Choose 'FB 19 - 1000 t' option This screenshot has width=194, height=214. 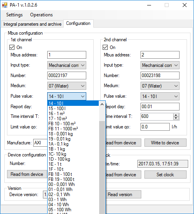click(x=73, y=179)
